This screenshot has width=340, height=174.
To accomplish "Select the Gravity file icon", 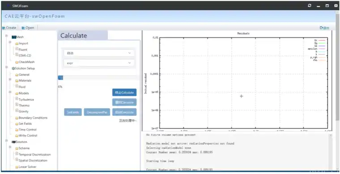I will tap(17, 111).
